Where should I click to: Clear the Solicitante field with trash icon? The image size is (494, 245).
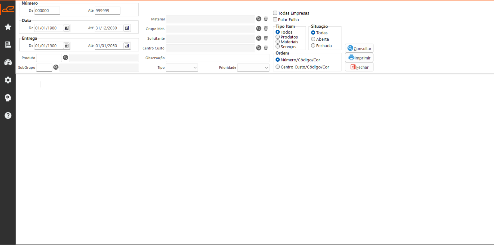(266, 38)
